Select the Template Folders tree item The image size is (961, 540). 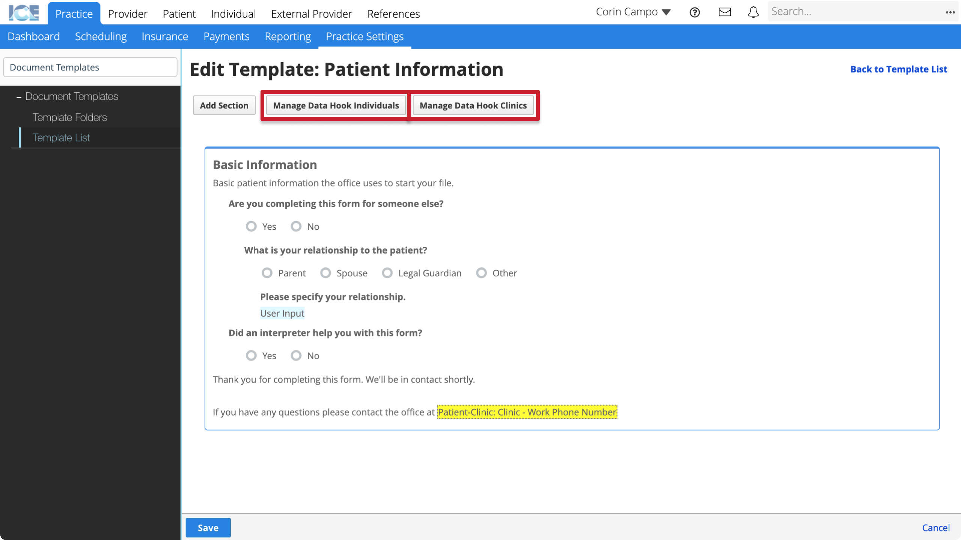click(x=71, y=117)
